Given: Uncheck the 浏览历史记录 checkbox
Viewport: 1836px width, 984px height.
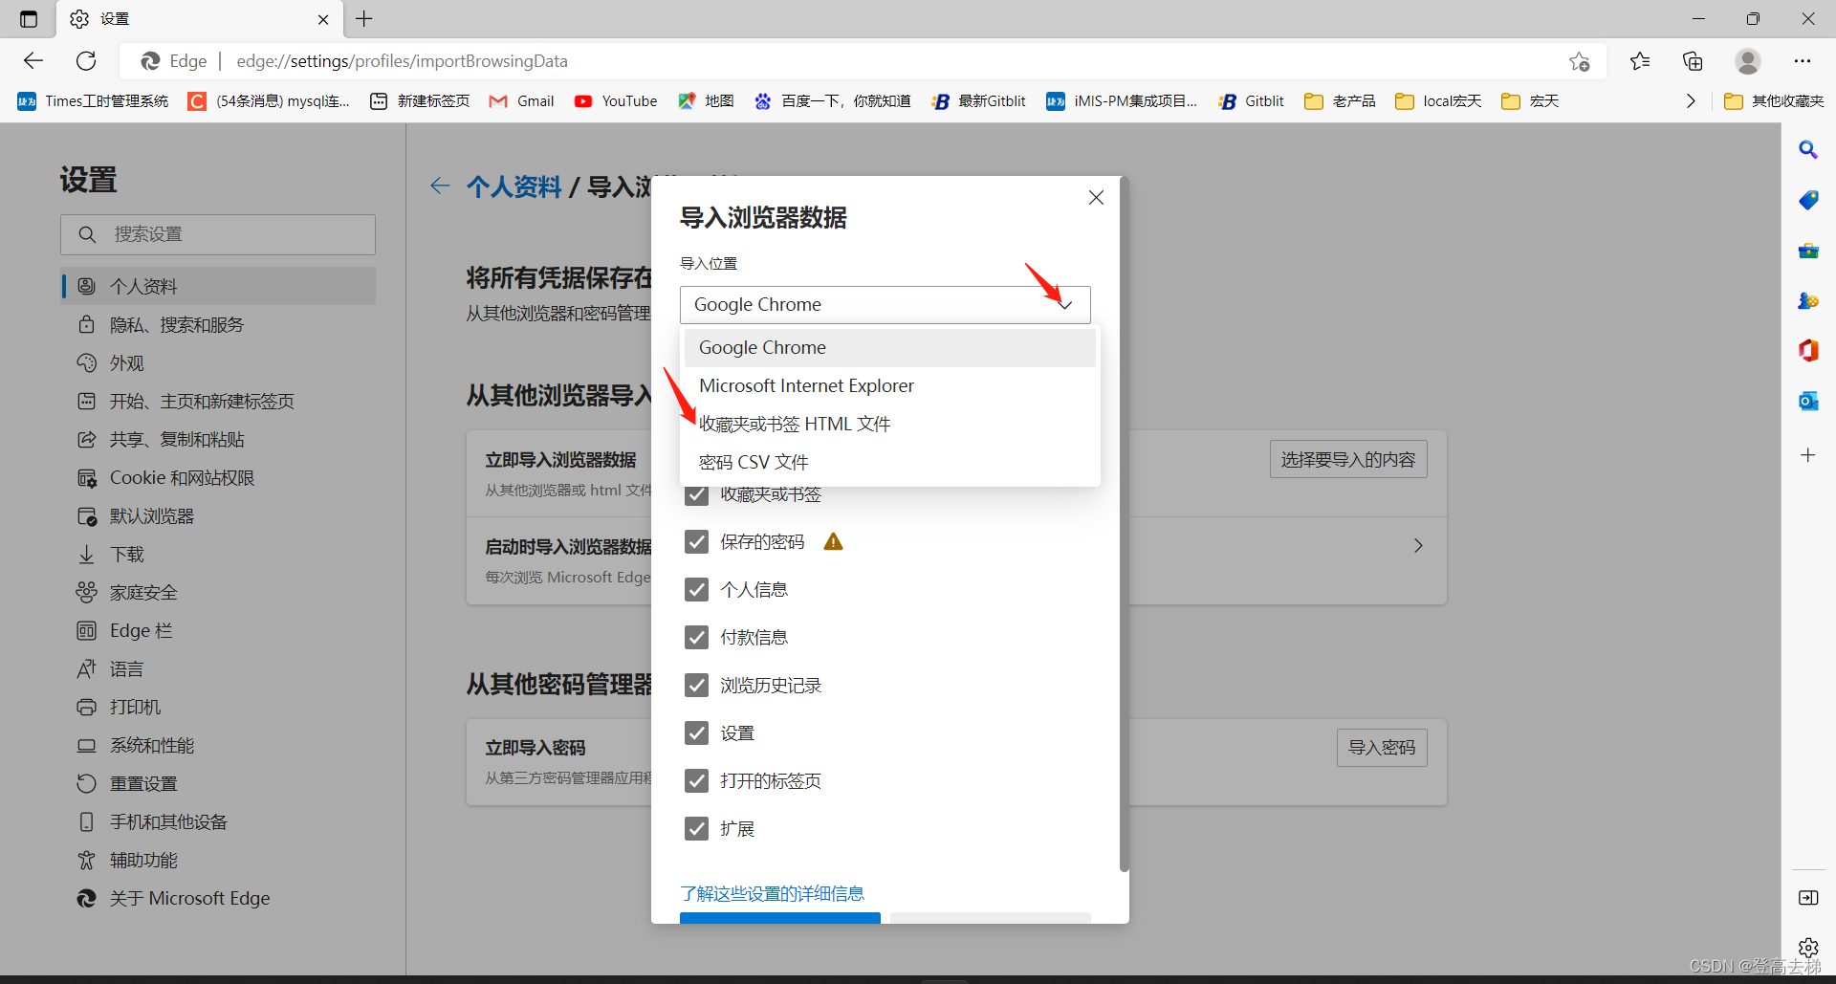Looking at the screenshot, I should pos(697,686).
